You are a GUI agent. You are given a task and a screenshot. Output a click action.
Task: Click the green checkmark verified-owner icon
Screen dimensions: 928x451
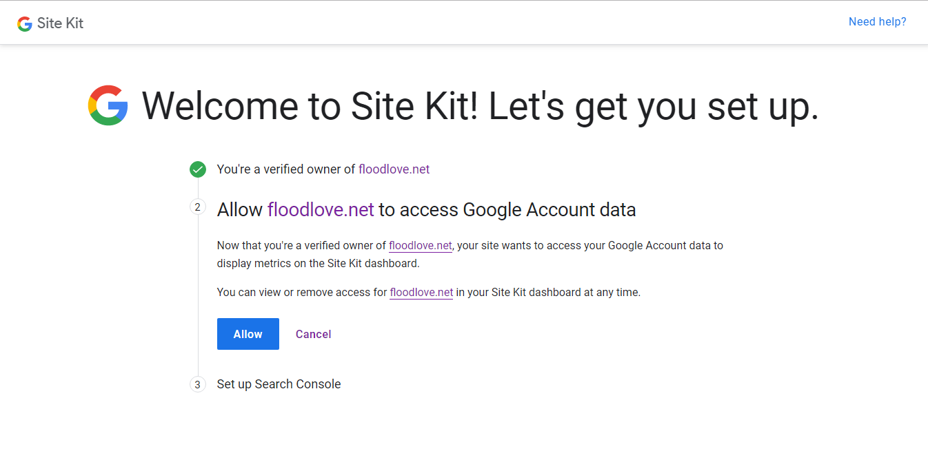point(198,169)
